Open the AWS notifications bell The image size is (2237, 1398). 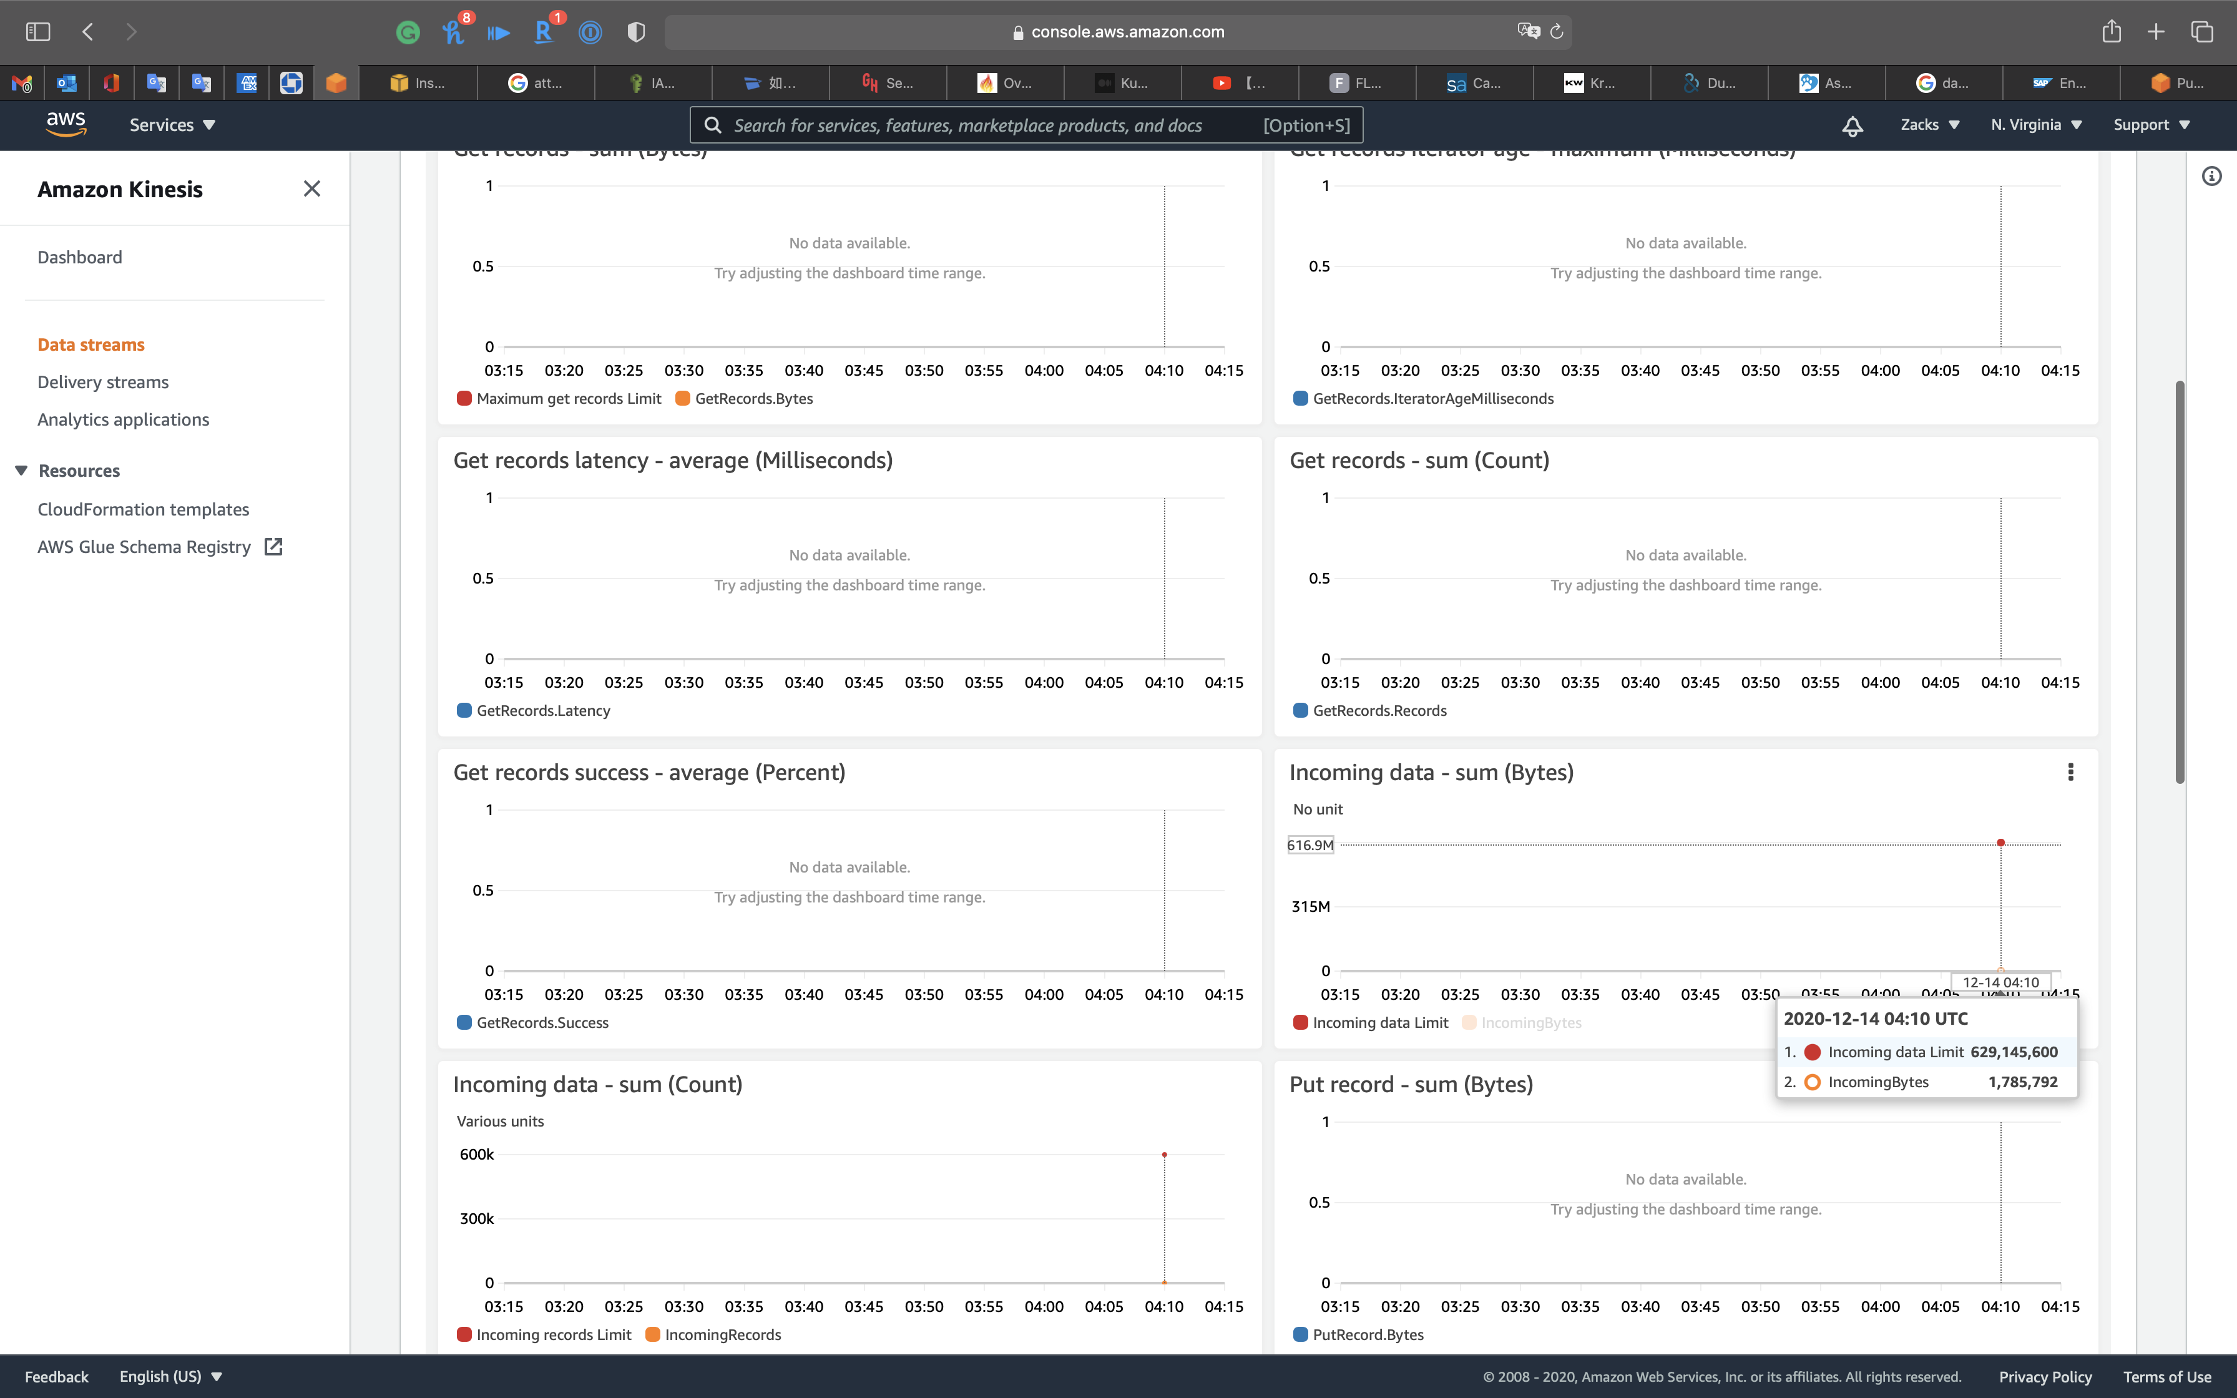pos(1851,125)
